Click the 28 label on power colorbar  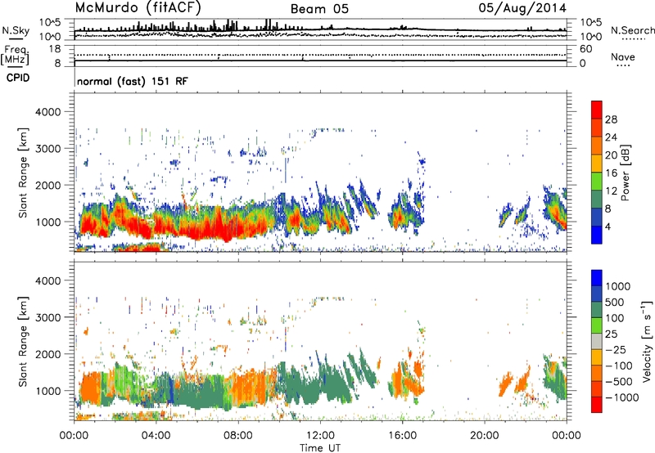[611, 119]
